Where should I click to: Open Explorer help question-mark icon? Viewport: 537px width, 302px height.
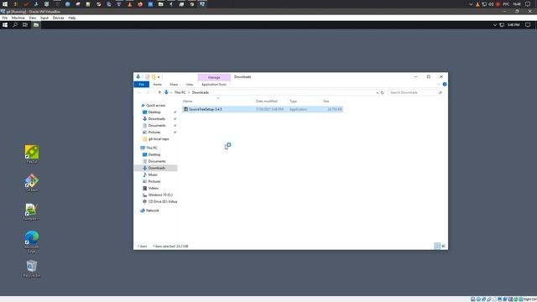click(x=445, y=84)
